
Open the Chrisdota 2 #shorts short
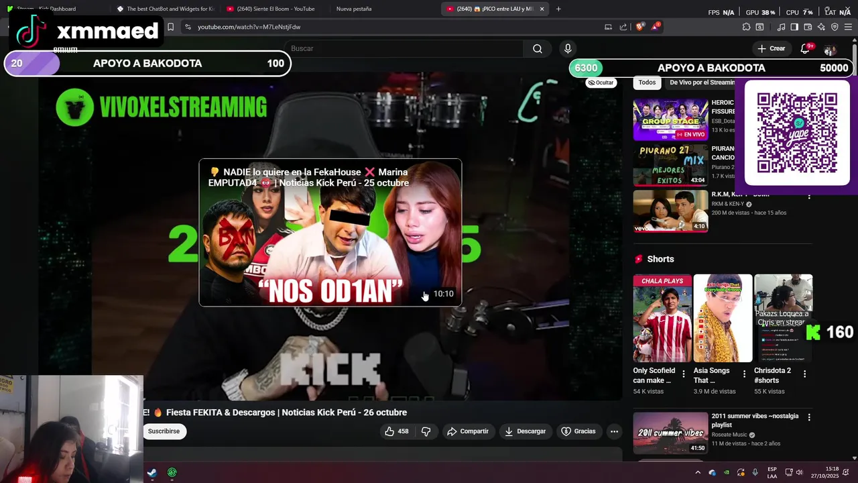783,318
